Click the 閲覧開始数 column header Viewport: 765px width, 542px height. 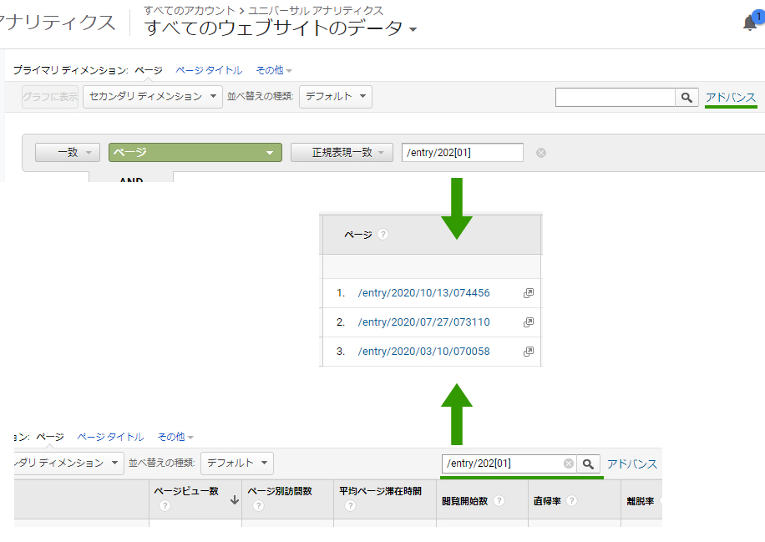point(465,501)
